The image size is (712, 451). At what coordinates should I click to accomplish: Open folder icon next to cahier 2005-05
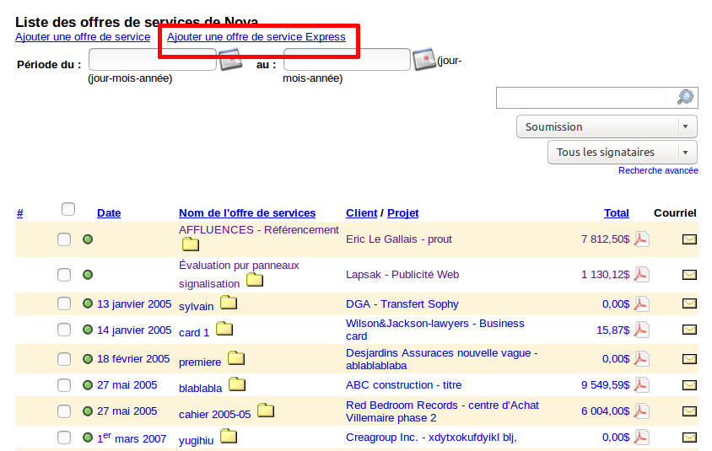pos(266,411)
